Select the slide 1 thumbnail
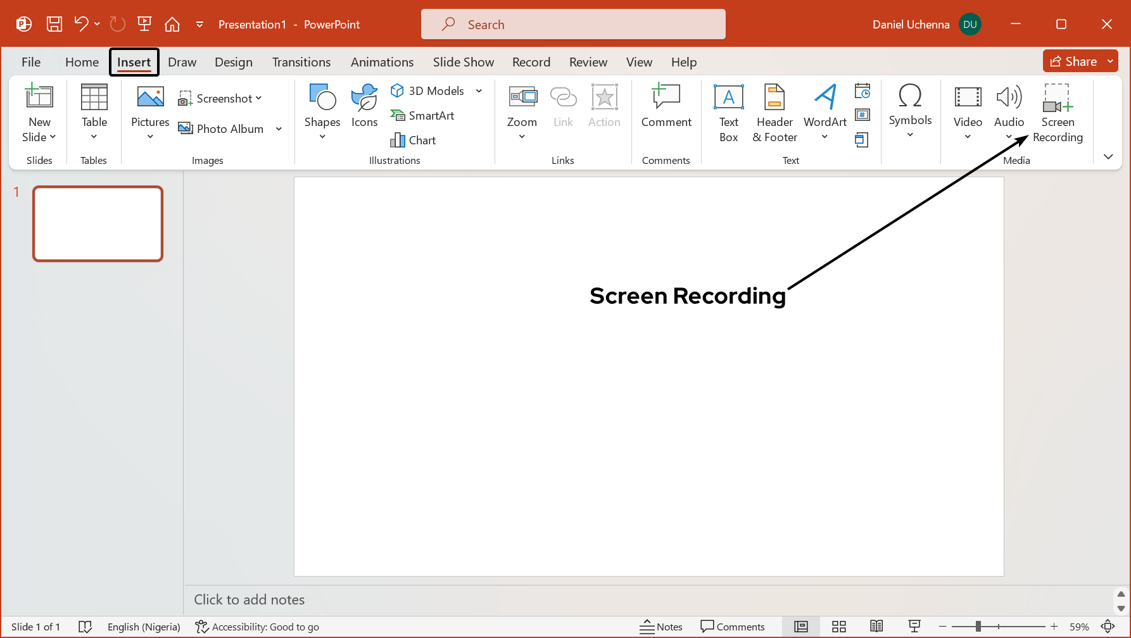 tap(98, 223)
